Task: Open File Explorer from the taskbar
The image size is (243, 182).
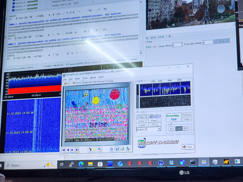Action: point(91,164)
